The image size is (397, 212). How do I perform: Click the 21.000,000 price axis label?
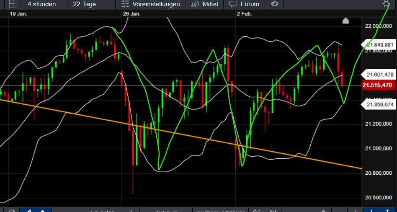379,148
